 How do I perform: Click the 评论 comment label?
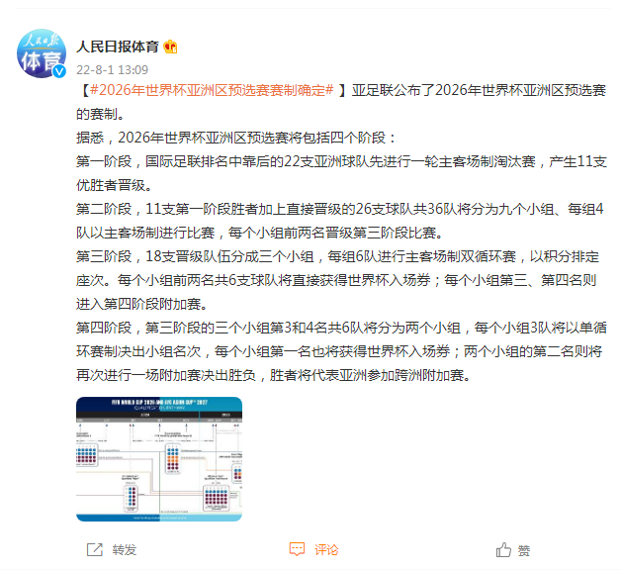pyautogui.click(x=326, y=549)
